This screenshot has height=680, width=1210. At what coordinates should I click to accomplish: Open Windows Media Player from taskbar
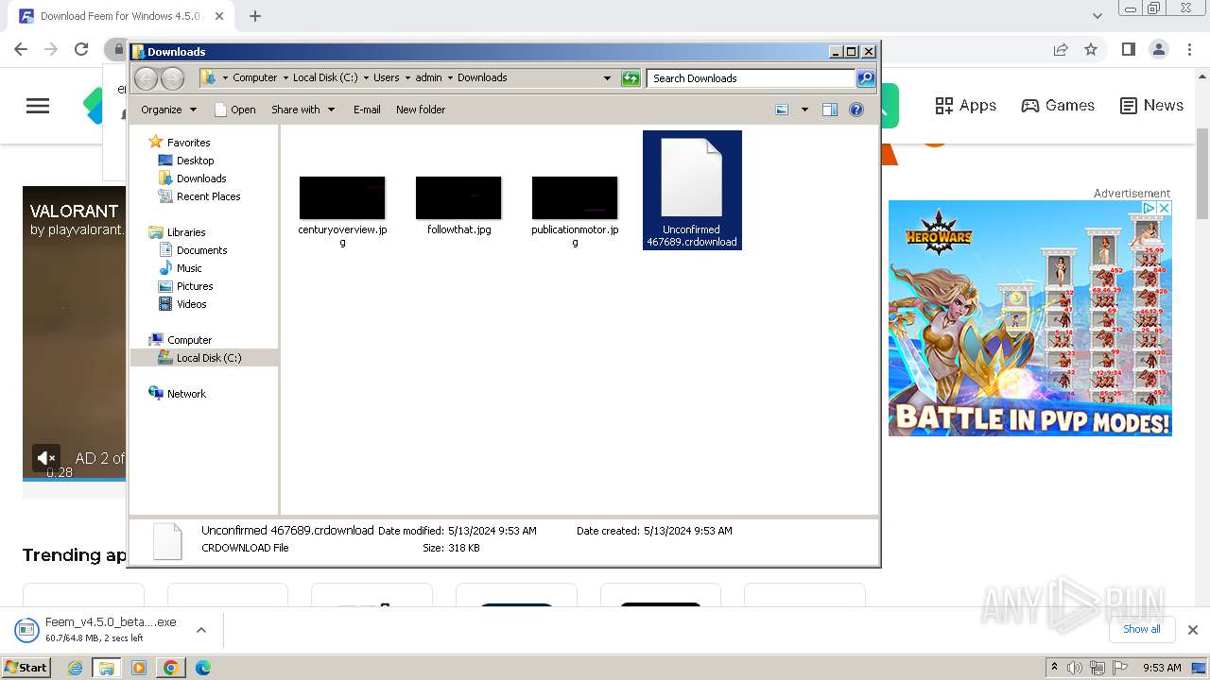(139, 668)
